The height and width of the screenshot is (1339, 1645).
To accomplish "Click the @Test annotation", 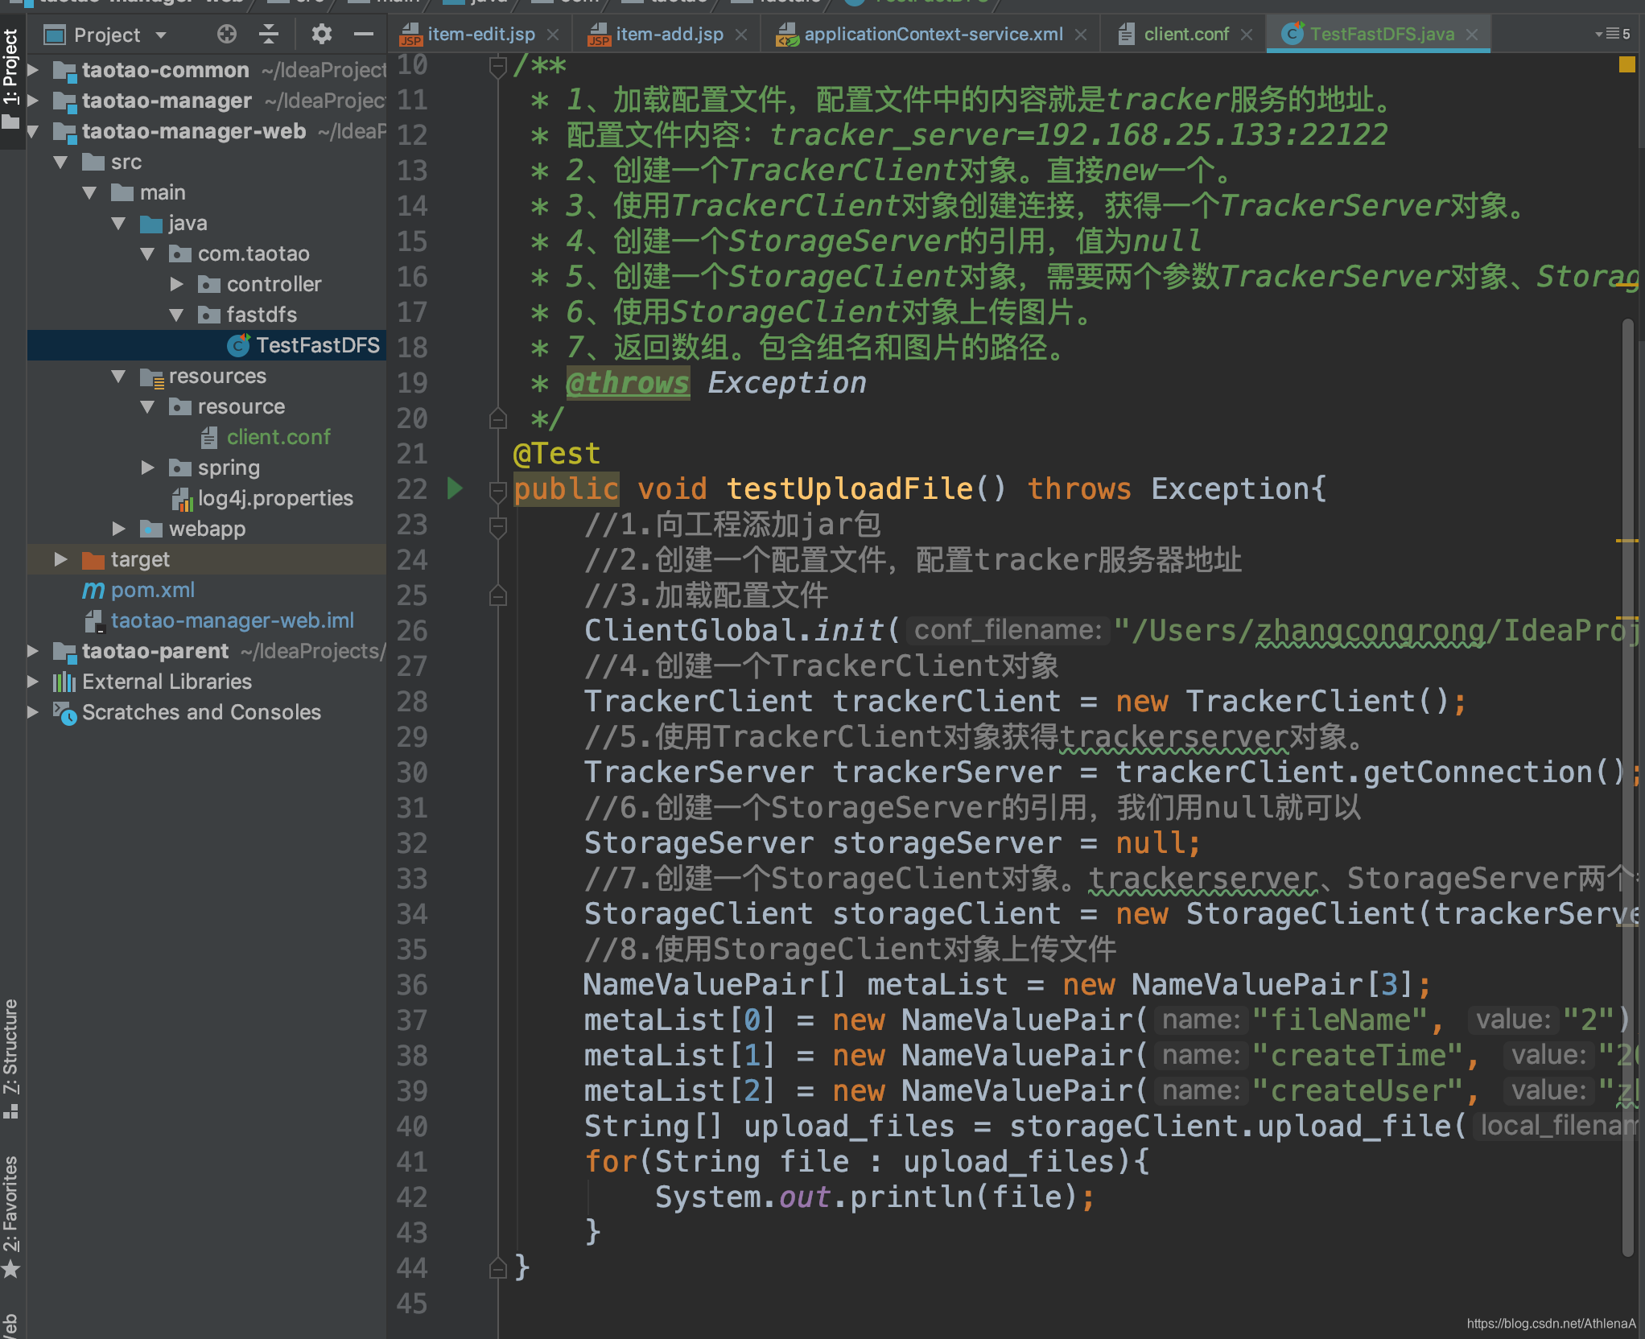I will (x=557, y=453).
